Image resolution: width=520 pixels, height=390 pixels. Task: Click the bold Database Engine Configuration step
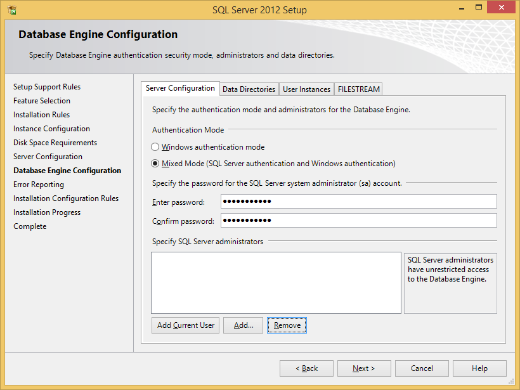pyautogui.click(x=67, y=171)
